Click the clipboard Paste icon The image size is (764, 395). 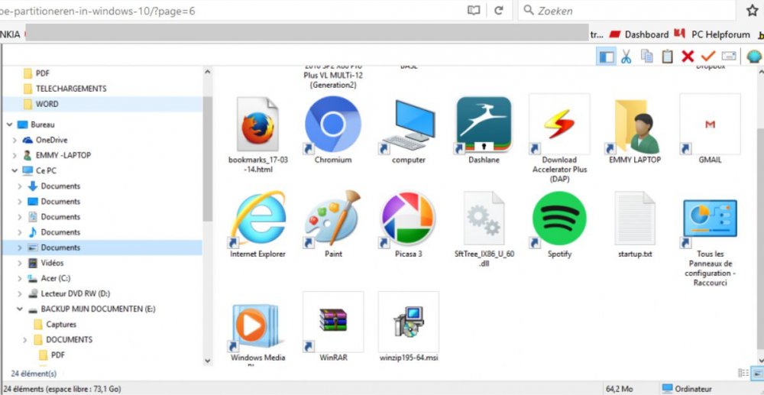coord(667,57)
